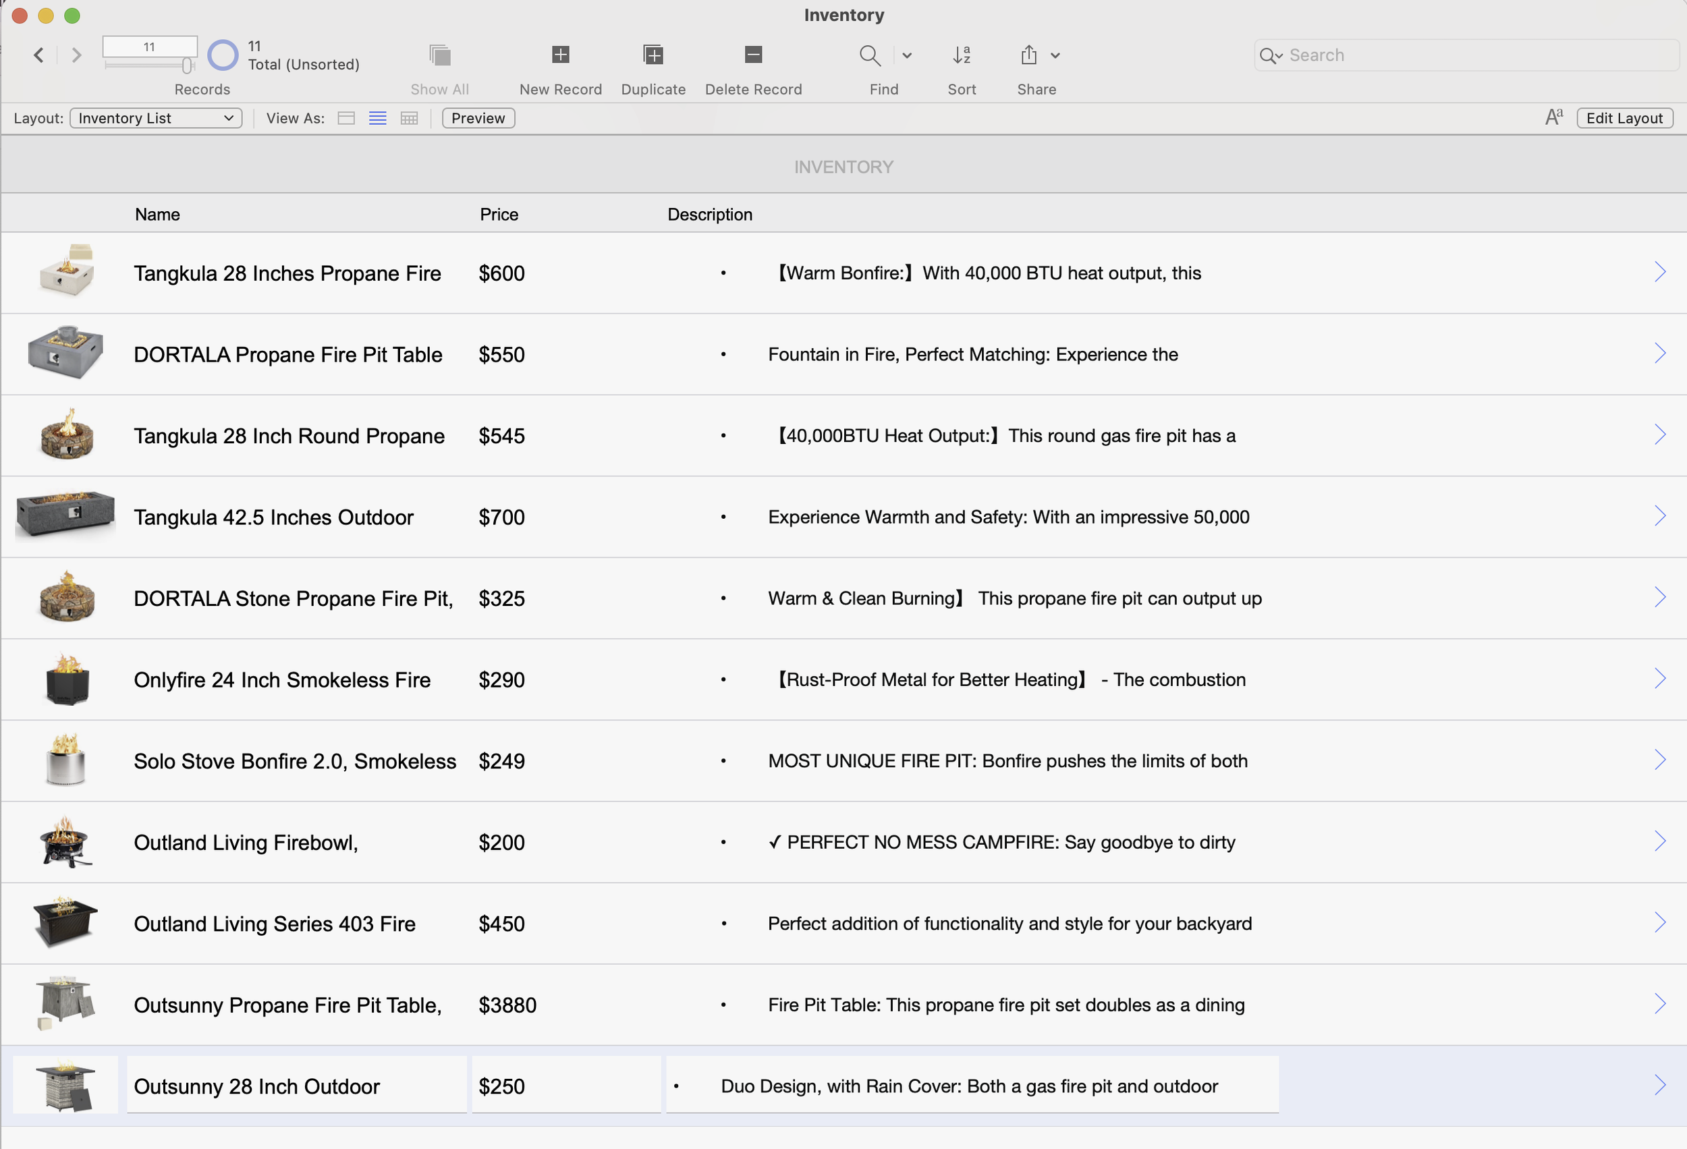
Task: Open details arrow for Tangkula 28 Inches Propane
Action: [1660, 272]
